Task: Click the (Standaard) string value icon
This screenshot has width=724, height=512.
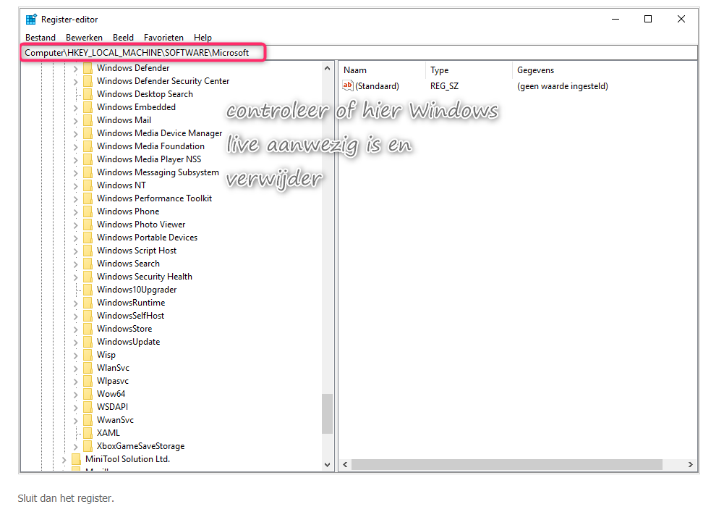Action: (x=348, y=85)
